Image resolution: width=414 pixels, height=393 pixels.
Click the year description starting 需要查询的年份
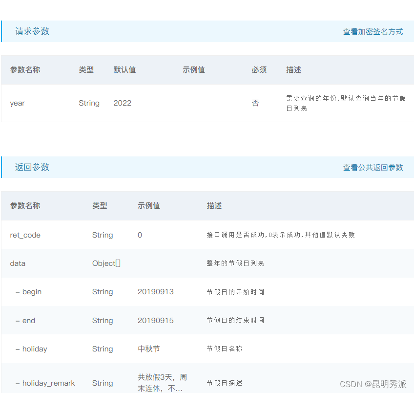tap(346, 103)
